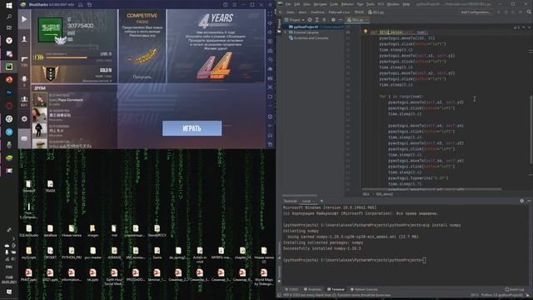
Task: Click the BlueStacks screenshot camera icon
Action: [270, 51]
